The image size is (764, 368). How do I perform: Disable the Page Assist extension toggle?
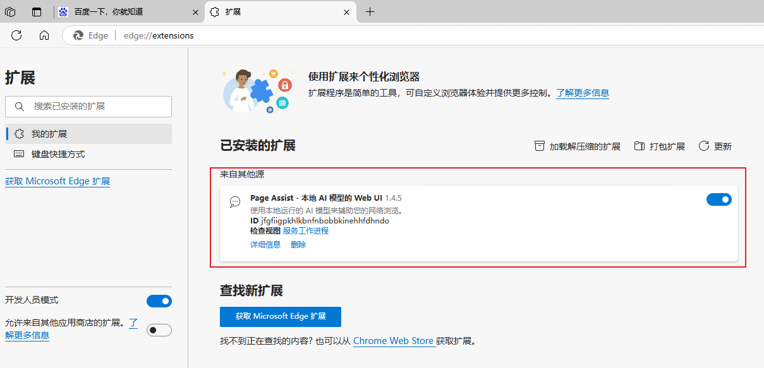719,199
